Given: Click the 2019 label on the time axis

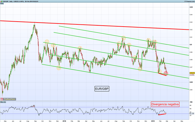Looking at the screenshot, I should 153,121.
